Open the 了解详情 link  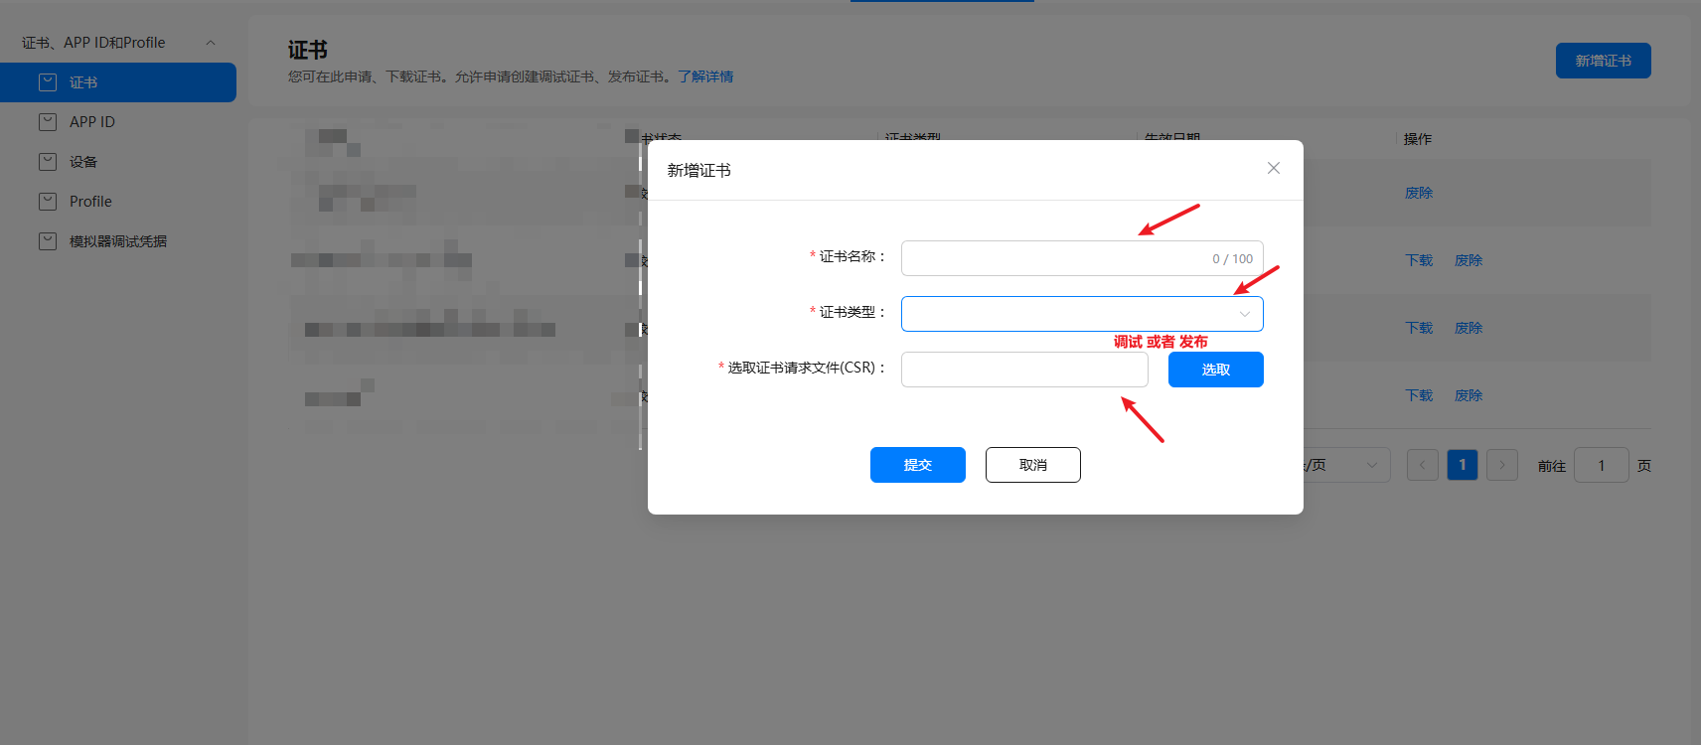(705, 76)
